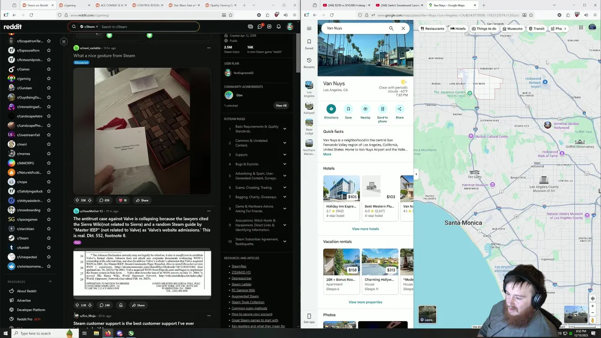Open Reddit user avatar menu

click(290, 27)
